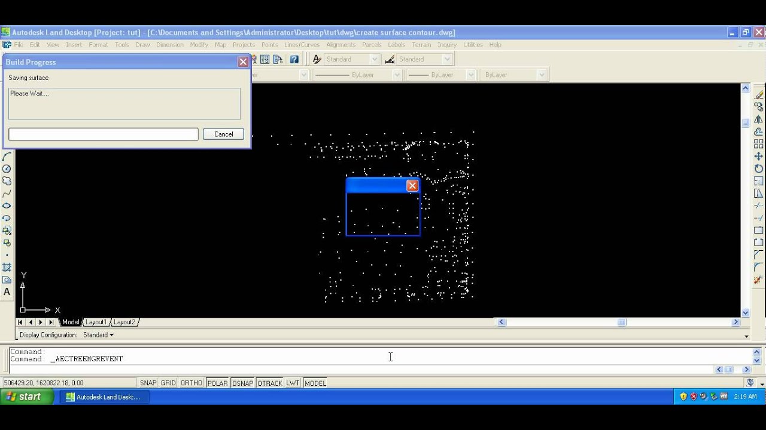The height and width of the screenshot is (430, 766).
Task: Toggle LWT lineweight display
Action: (293, 383)
